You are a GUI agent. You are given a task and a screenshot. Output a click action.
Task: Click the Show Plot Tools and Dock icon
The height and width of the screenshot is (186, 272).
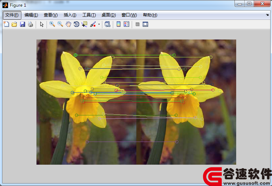[145, 24]
